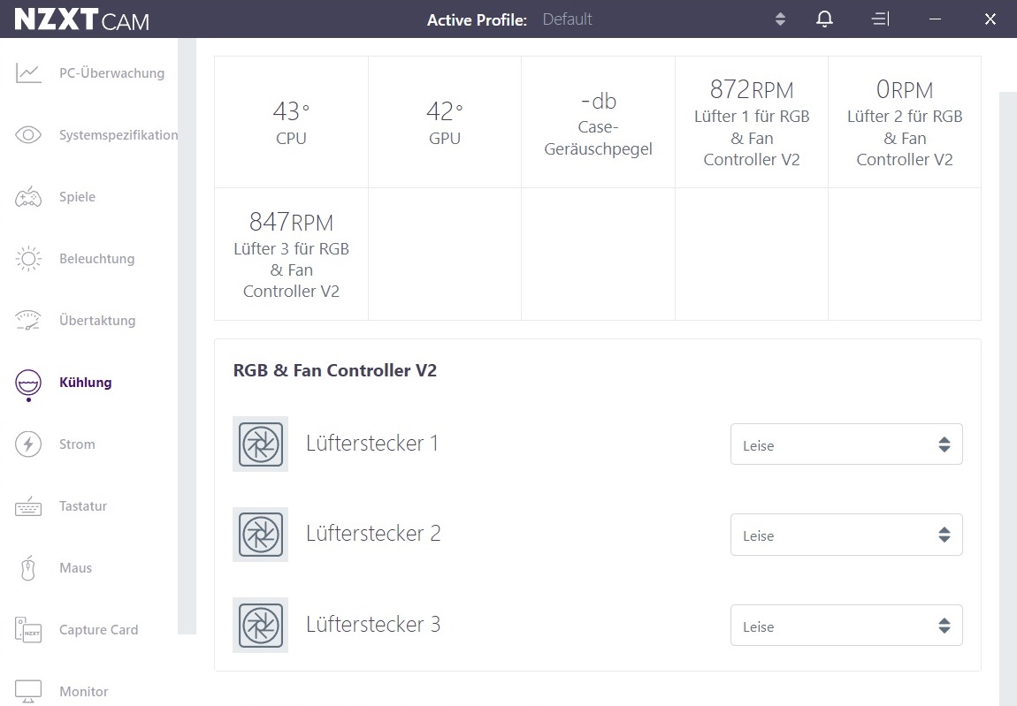
Task: Go to the Übertaktung section
Action: [97, 320]
